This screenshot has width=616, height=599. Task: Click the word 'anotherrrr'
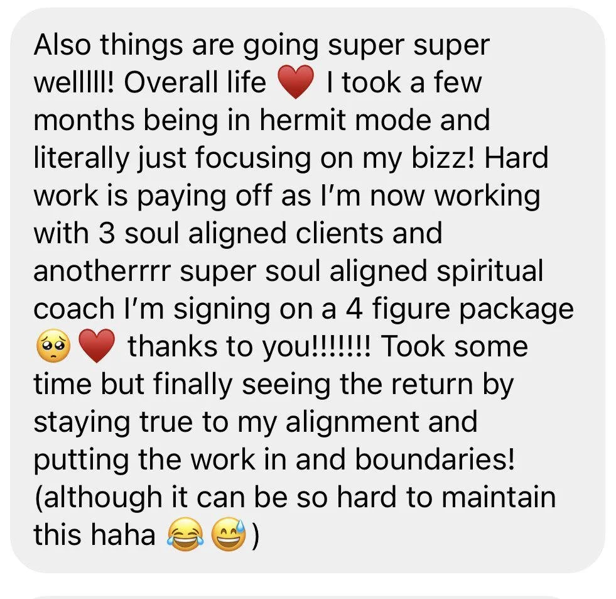pyautogui.click(x=102, y=271)
